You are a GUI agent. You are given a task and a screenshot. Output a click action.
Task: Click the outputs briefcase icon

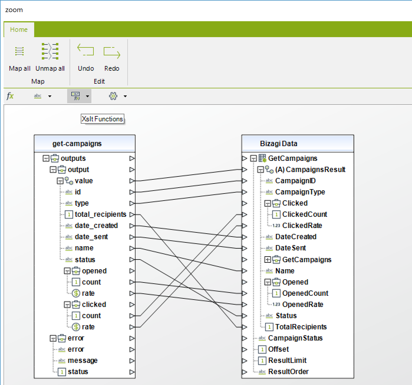(55, 158)
